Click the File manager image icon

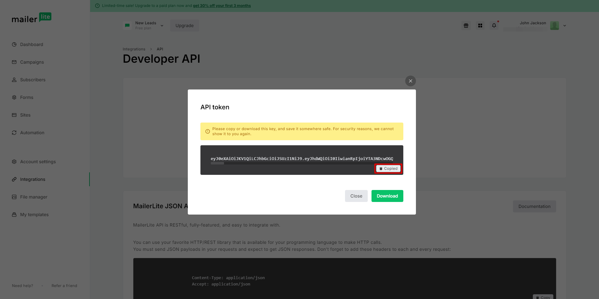click(14, 197)
